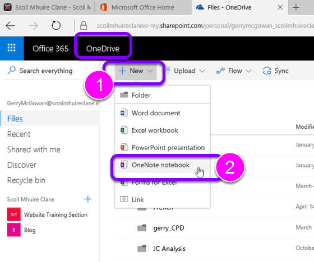Click the B Blog site tile
314x262 pixels.
(x=14, y=230)
